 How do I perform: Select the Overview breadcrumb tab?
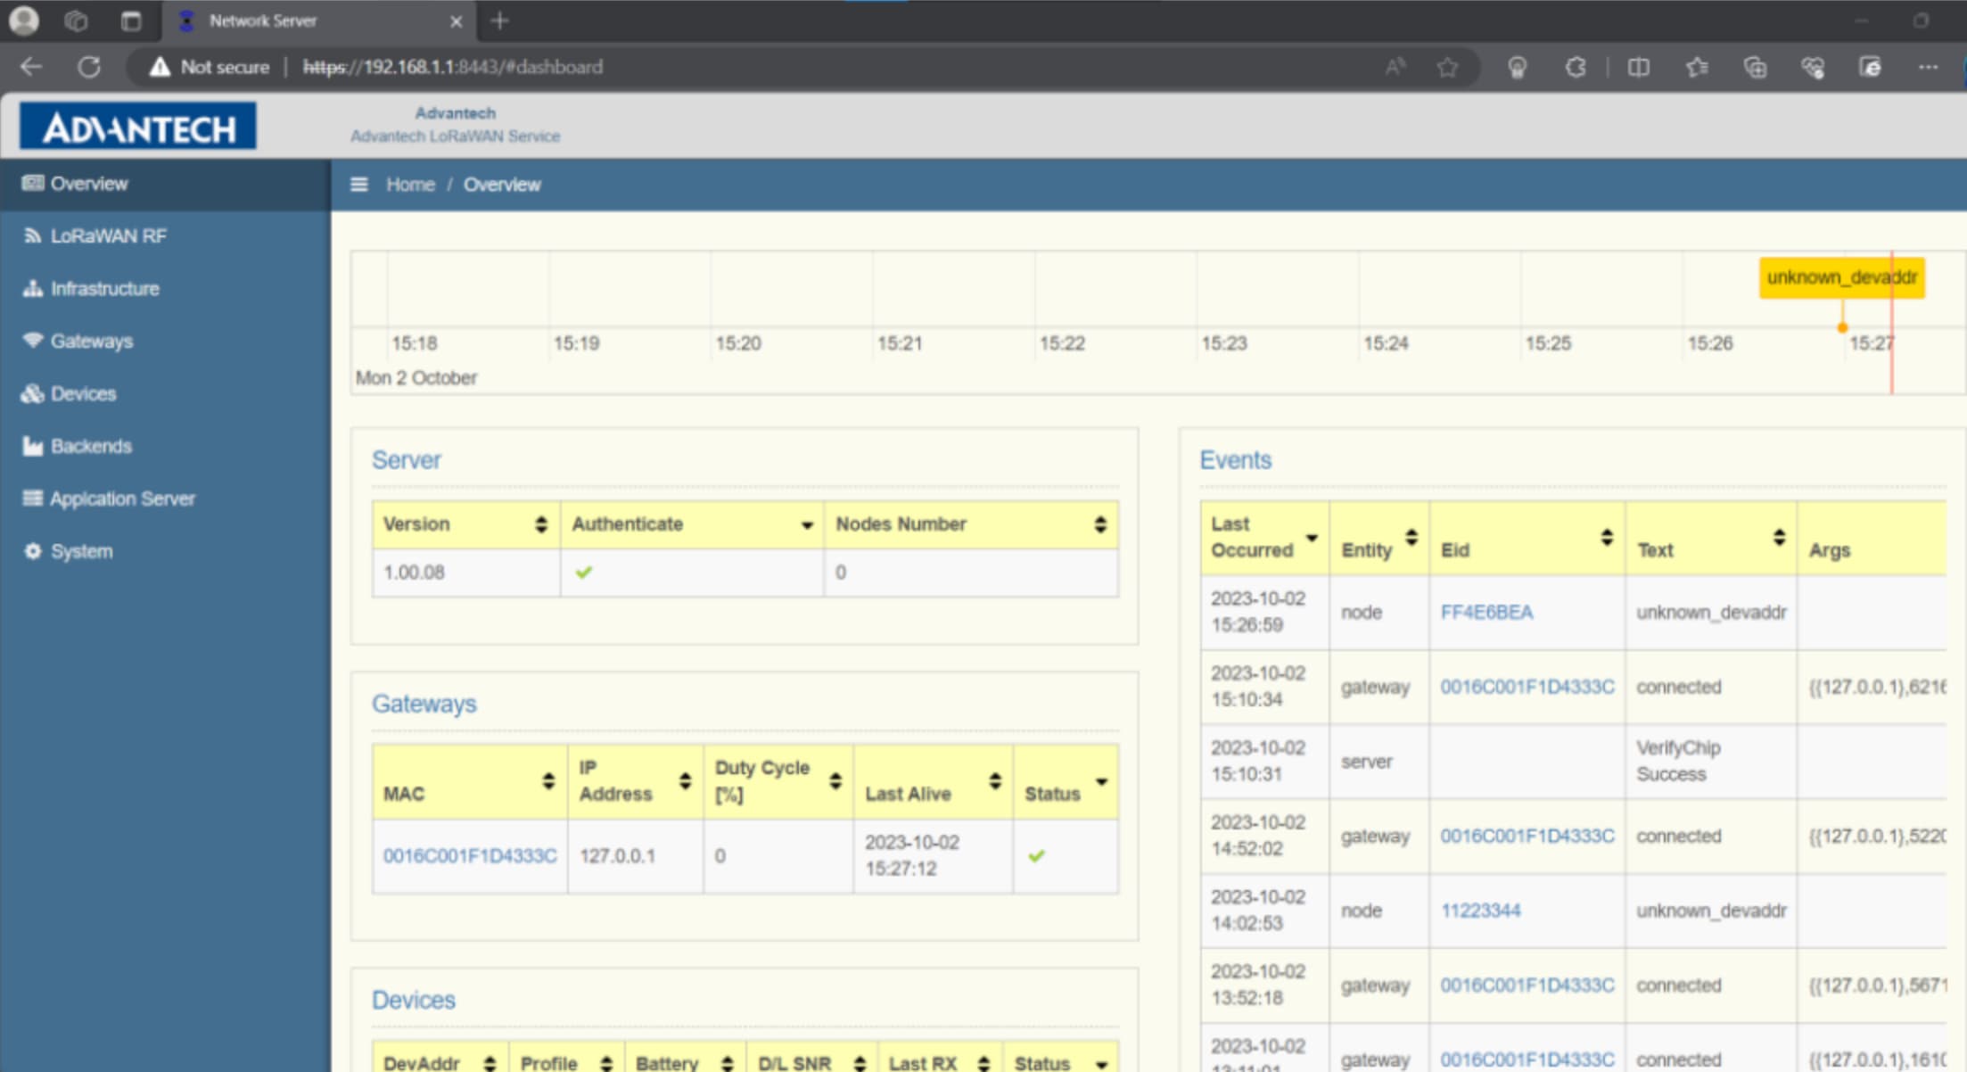(501, 185)
